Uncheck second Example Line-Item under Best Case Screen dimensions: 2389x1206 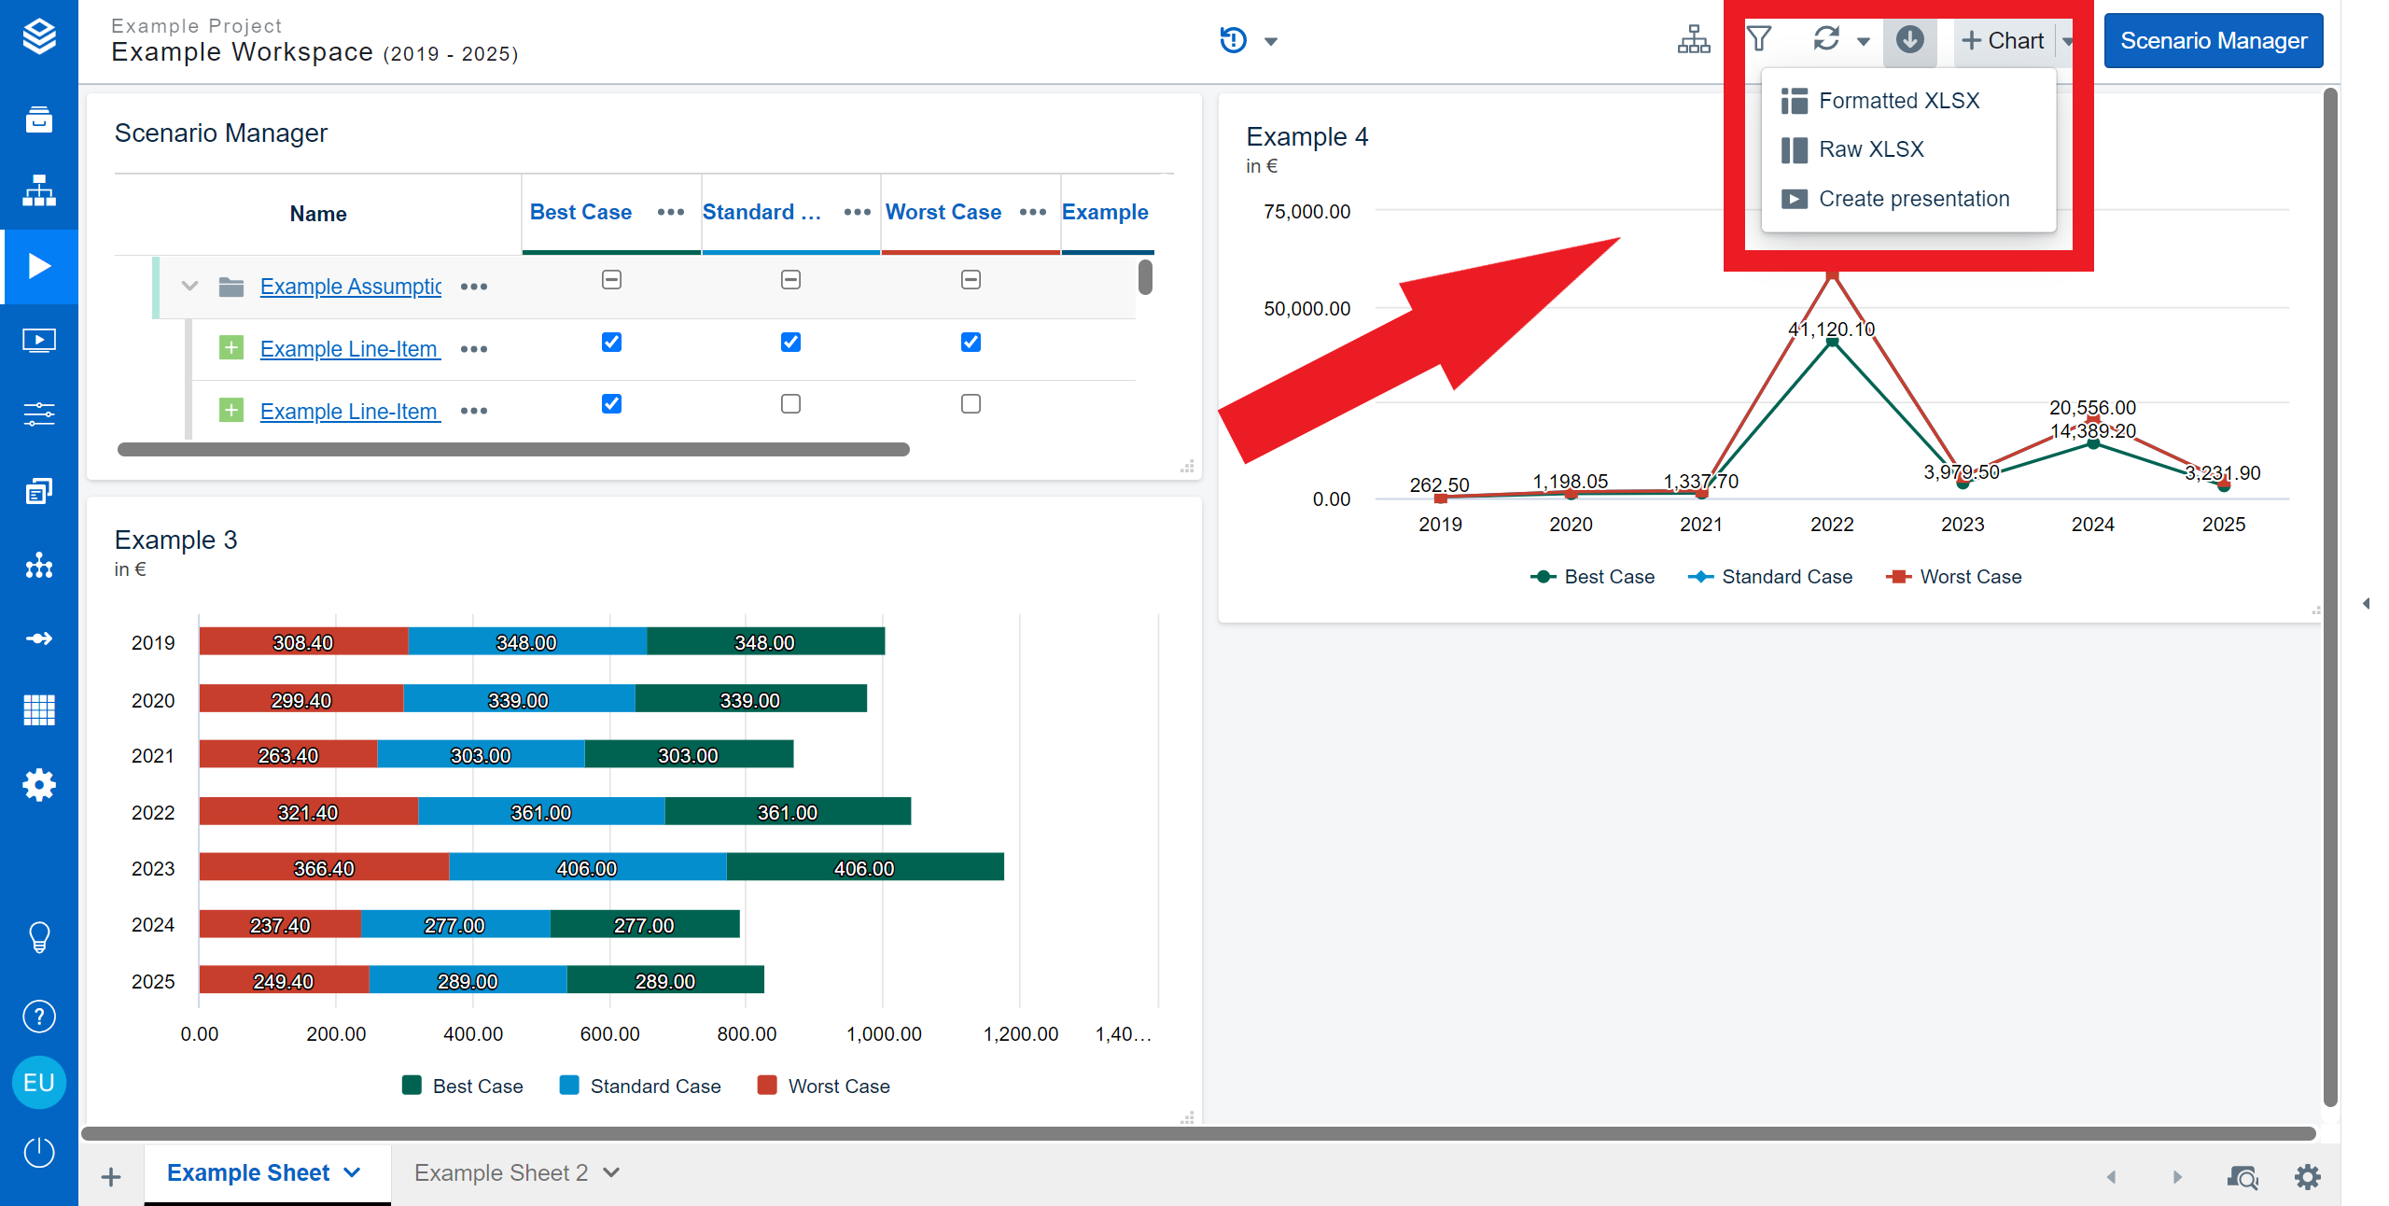pos(611,404)
